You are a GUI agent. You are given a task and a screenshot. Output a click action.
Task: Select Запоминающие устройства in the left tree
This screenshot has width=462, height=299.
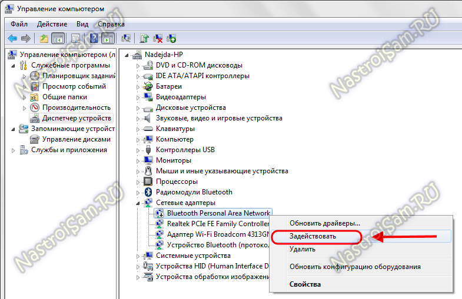click(x=73, y=129)
